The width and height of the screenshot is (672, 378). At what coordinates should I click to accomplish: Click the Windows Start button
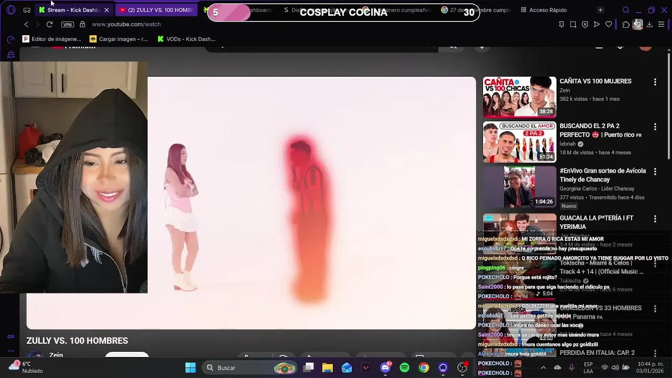click(x=191, y=367)
